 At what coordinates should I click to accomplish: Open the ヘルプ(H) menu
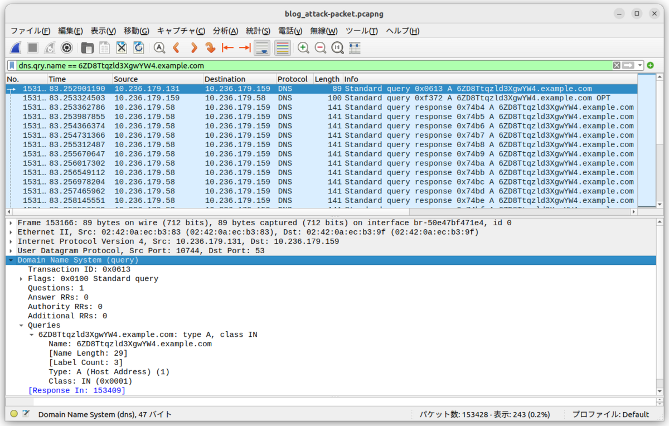pyautogui.click(x=403, y=31)
